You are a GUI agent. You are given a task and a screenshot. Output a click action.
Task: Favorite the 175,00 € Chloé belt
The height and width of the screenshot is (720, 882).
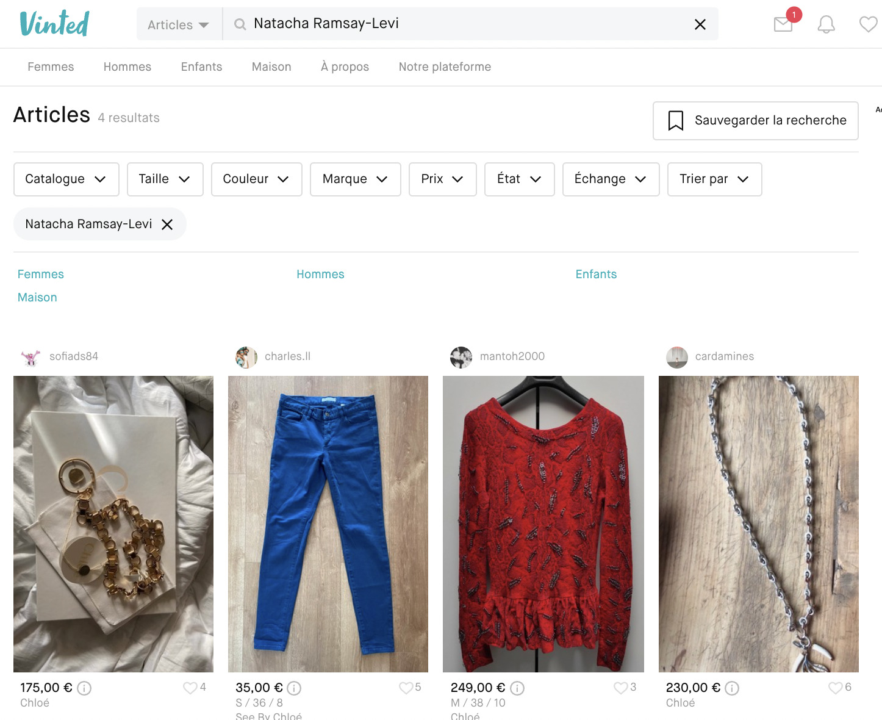coord(190,688)
